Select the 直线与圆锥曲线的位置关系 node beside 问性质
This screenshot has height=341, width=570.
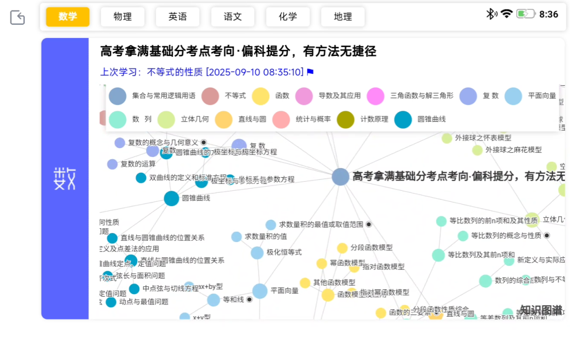112,238
